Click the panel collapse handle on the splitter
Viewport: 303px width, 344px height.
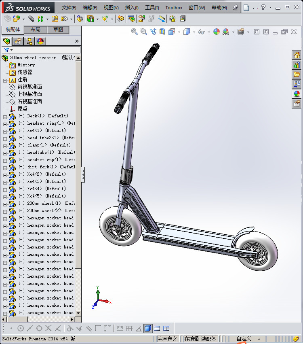tap(83, 175)
